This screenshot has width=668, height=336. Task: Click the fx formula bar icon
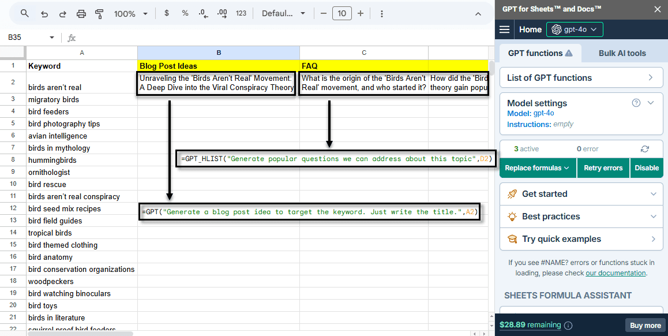(x=72, y=38)
